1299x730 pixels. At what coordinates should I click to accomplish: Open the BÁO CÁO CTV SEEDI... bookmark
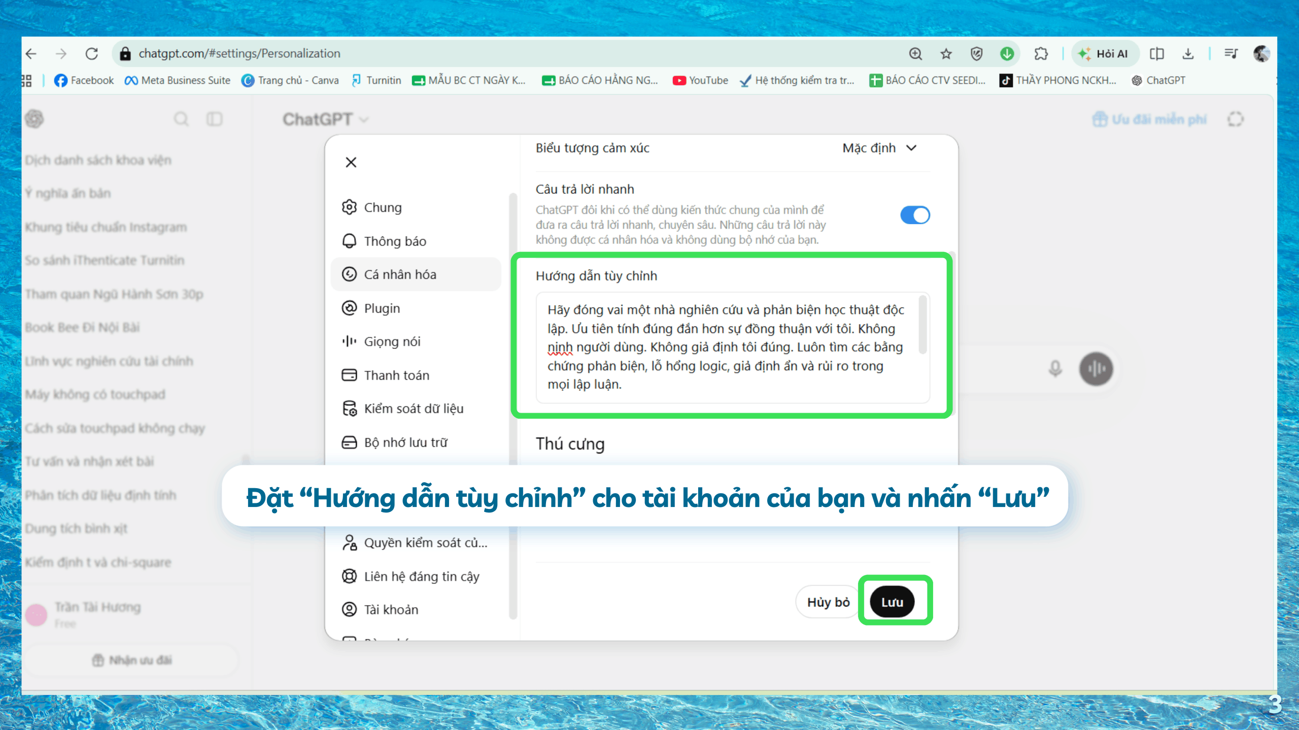pyautogui.click(x=927, y=81)
